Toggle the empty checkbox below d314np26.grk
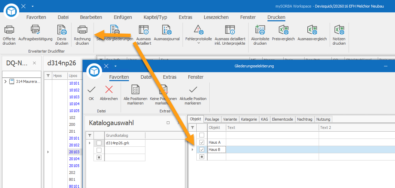The height and width of the screenshot is (188, 395). 99,150
